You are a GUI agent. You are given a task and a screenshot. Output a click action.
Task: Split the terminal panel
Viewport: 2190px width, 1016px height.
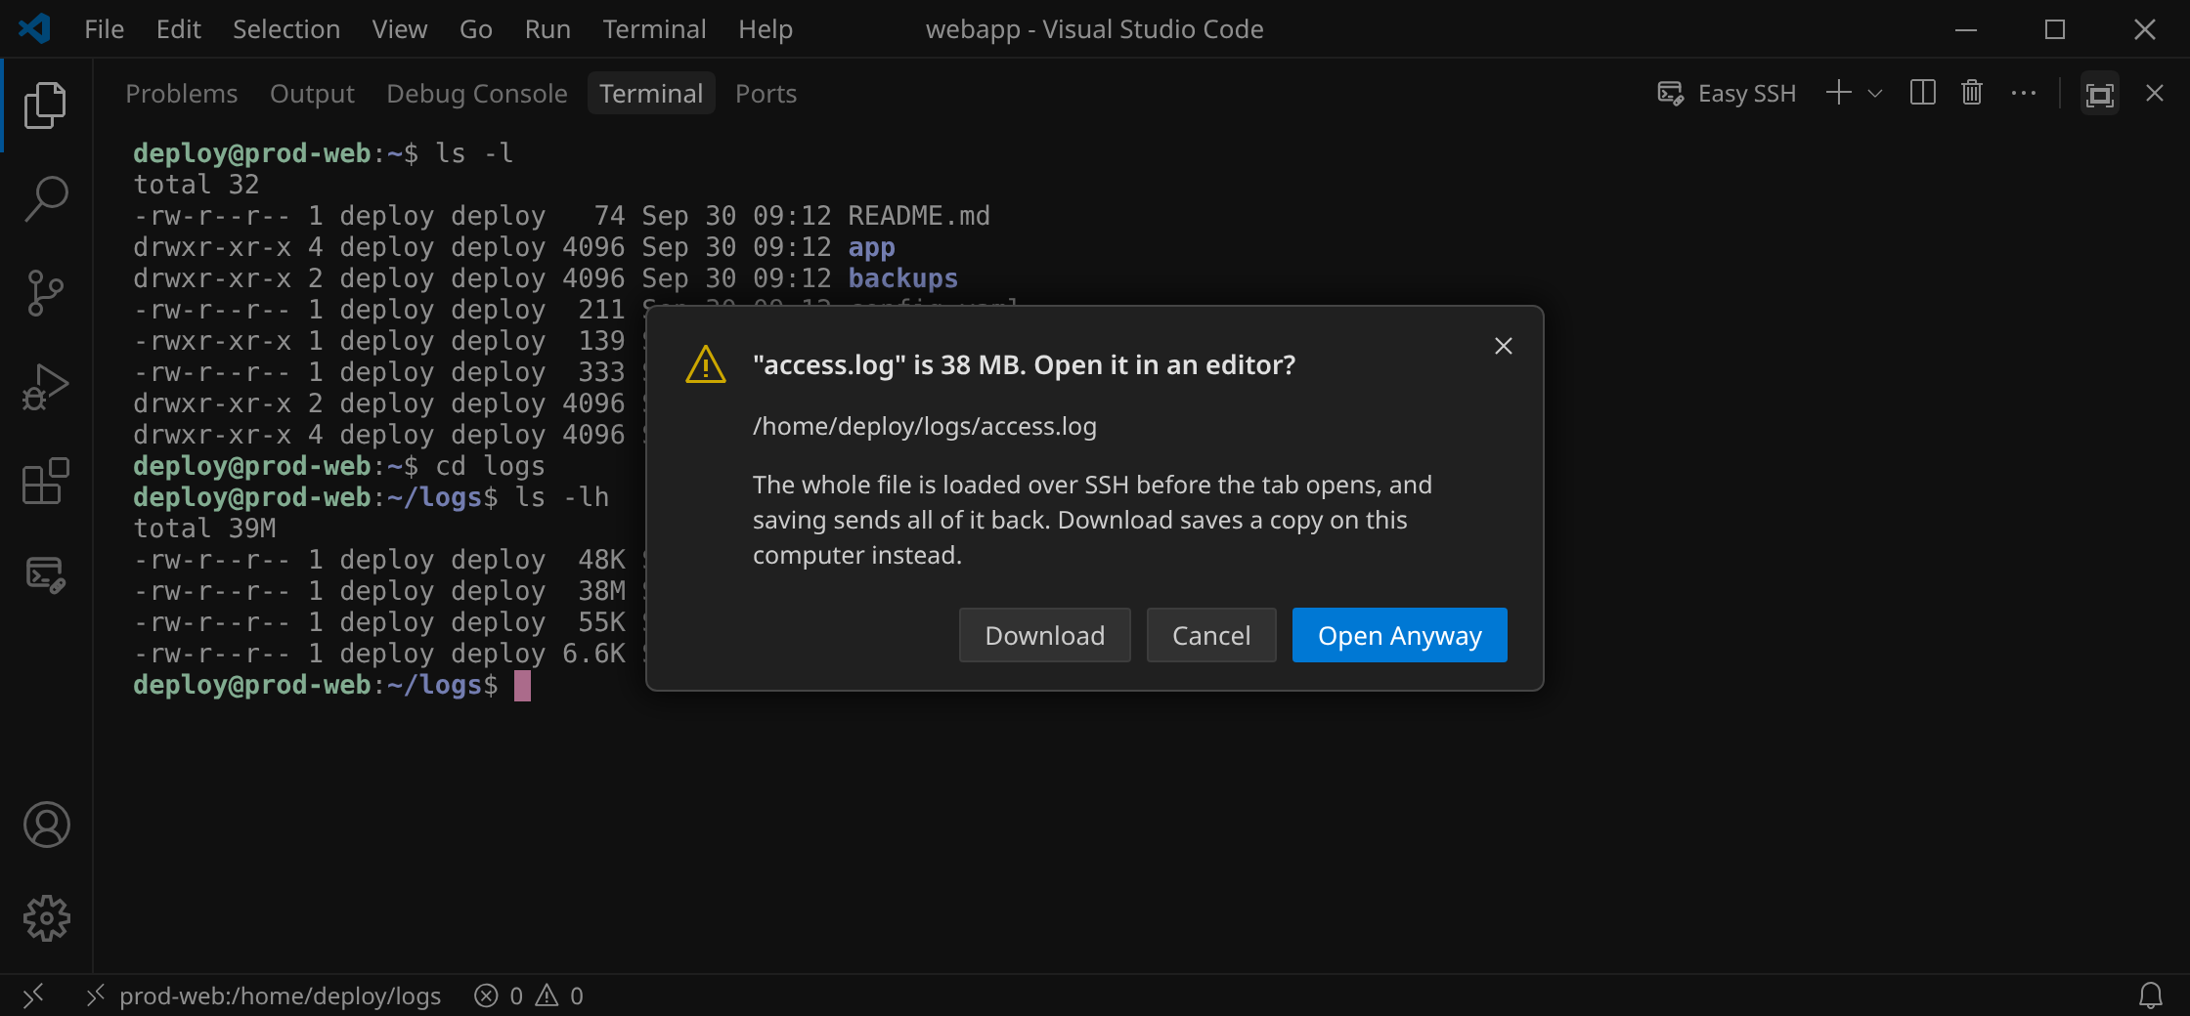pos(1922,93)
